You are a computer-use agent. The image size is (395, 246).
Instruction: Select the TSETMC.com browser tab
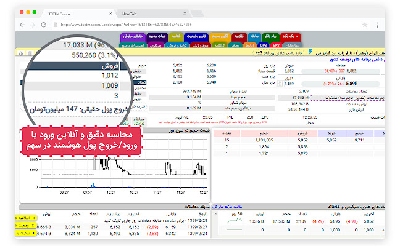click(x=79, y=14)
